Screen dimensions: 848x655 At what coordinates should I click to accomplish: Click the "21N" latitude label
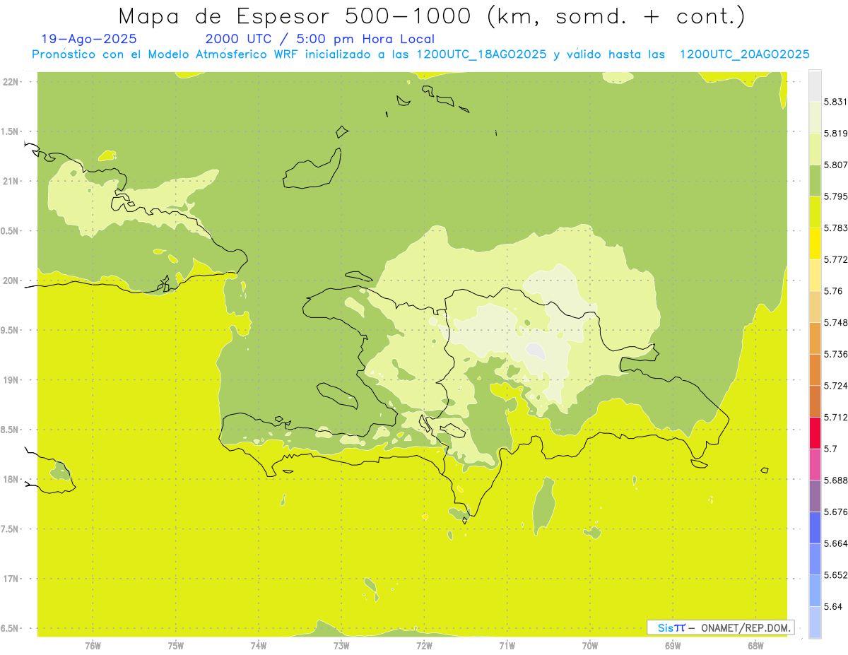[x=11, y=182]
